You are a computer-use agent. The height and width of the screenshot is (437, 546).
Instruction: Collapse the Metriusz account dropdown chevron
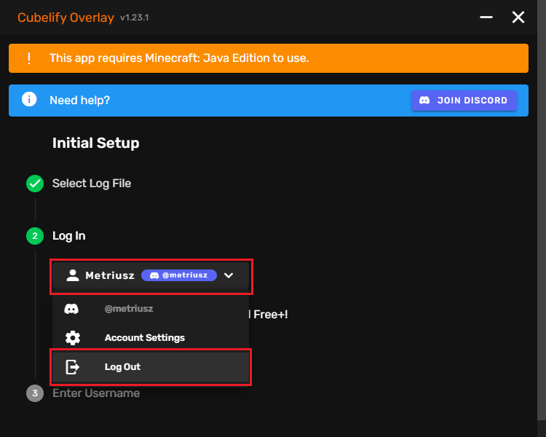click(x=229, y=275)
